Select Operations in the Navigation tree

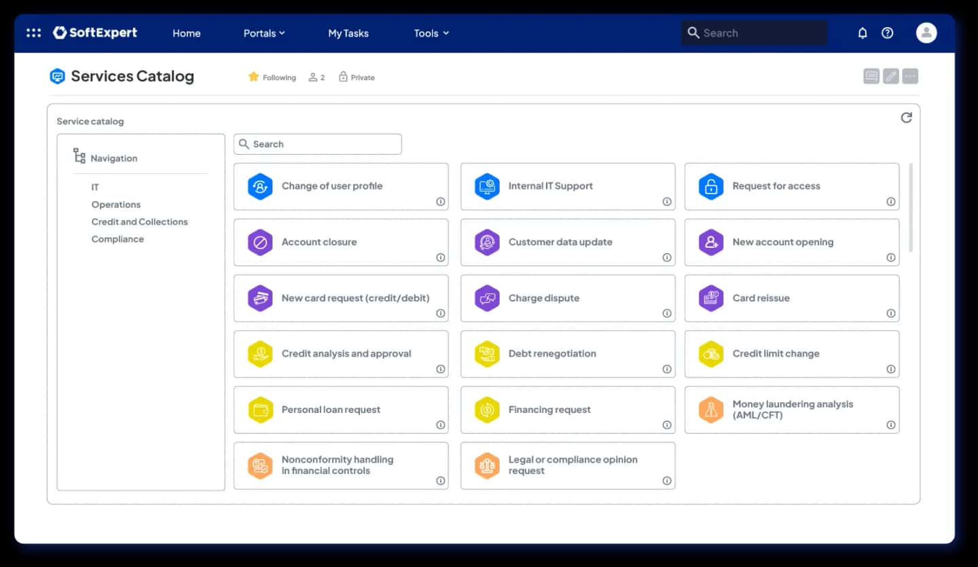coord(116,204)
